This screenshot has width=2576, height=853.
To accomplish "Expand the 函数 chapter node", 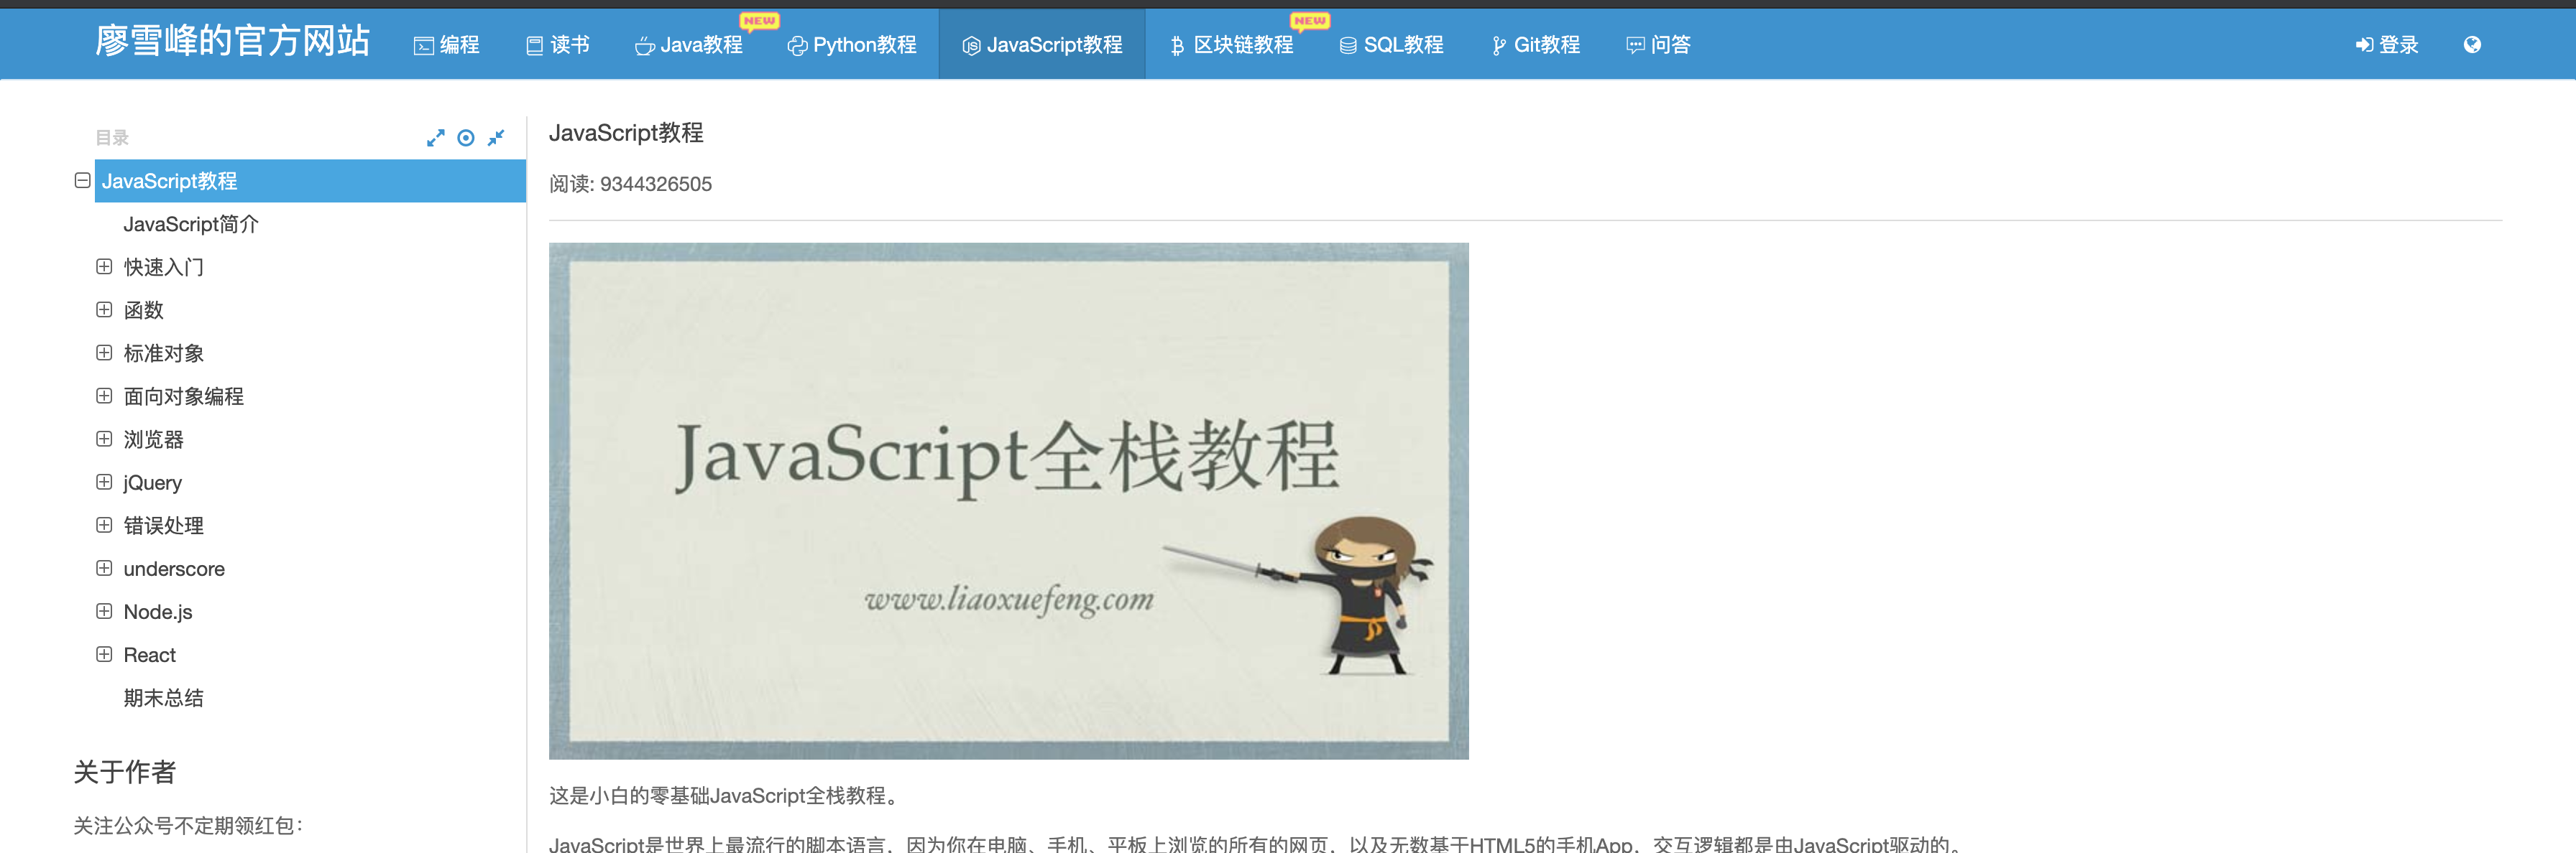I will click(x=104, y=309).
